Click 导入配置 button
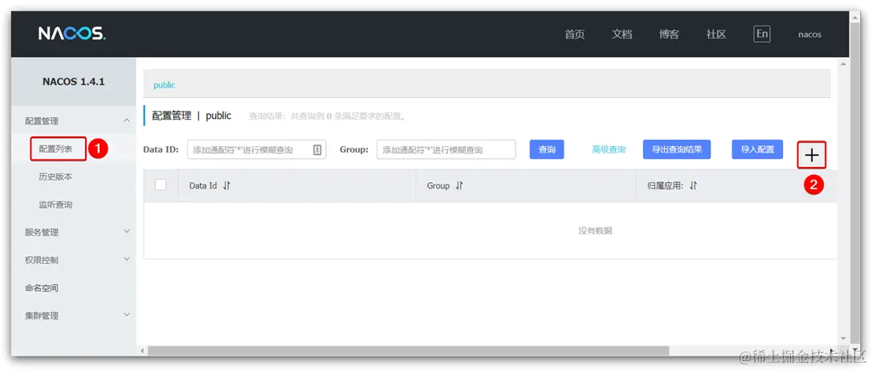Screen dimensions: 872x370 point(757,149)
